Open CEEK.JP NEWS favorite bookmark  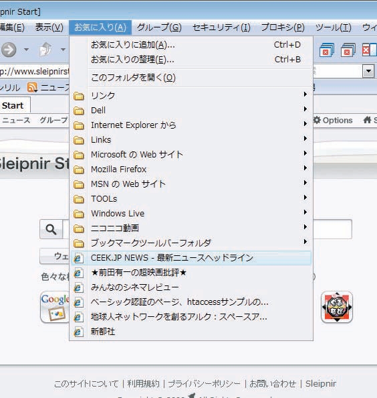(191, 258)
